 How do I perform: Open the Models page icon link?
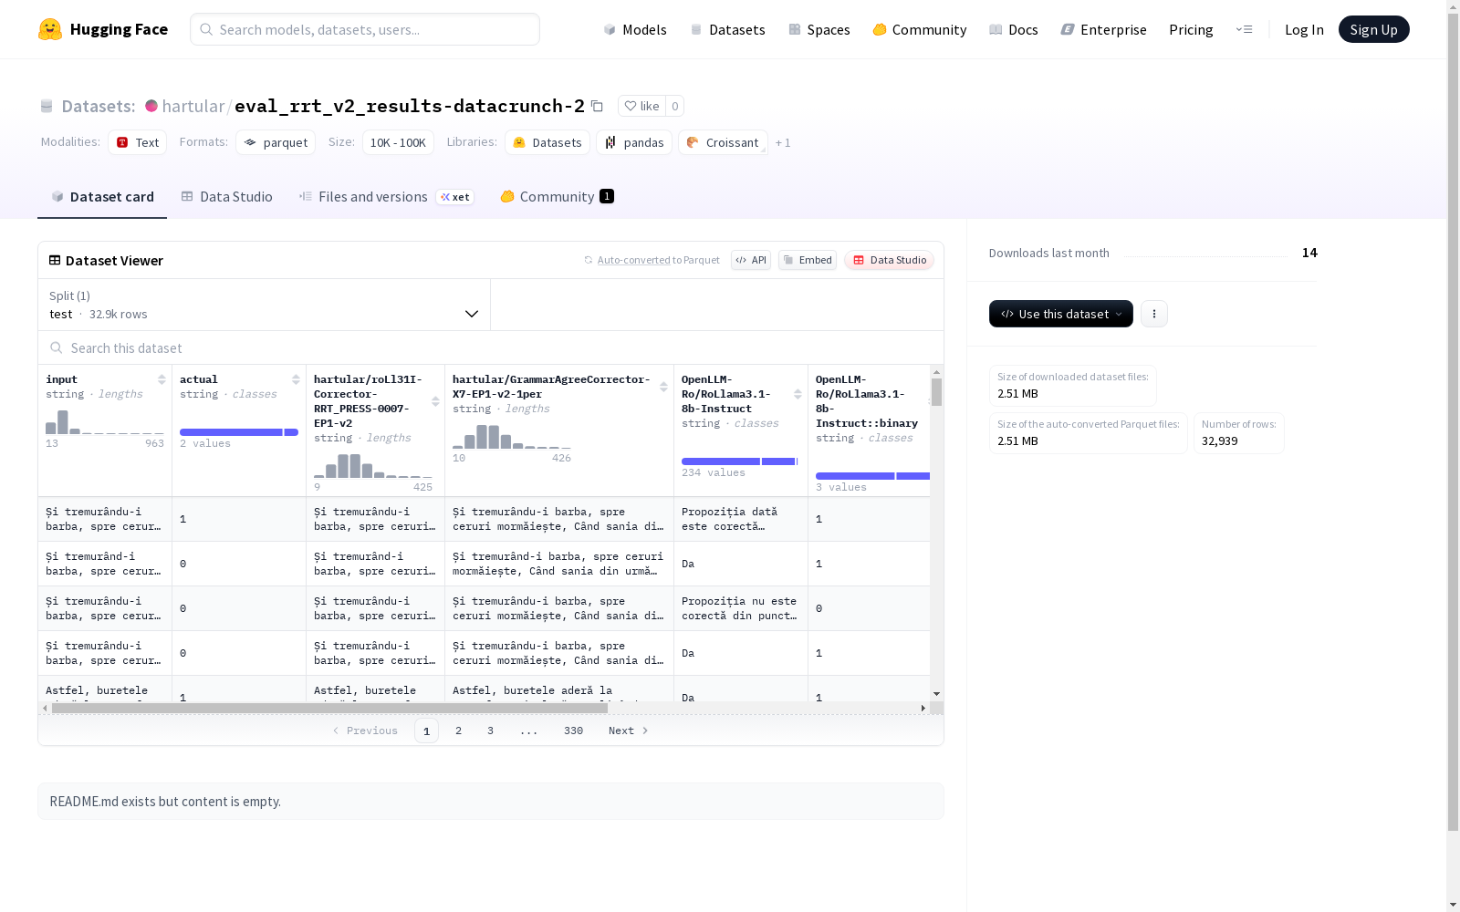[635, 29]
